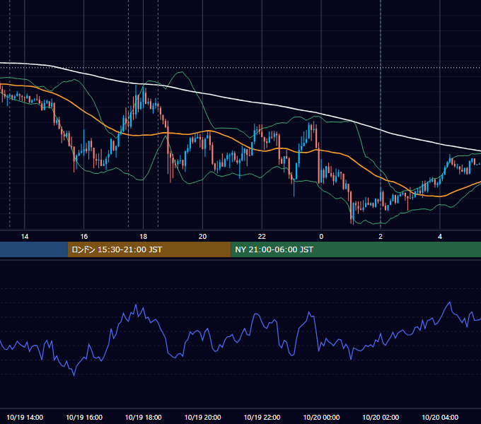Click the 10/19 16:00 date label
This screenshot has height=424, width=481.
(84, 417)
